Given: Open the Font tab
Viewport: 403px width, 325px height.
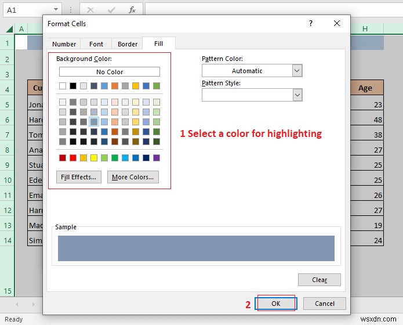Looking at the screenshot, I should tap(96, 44).
